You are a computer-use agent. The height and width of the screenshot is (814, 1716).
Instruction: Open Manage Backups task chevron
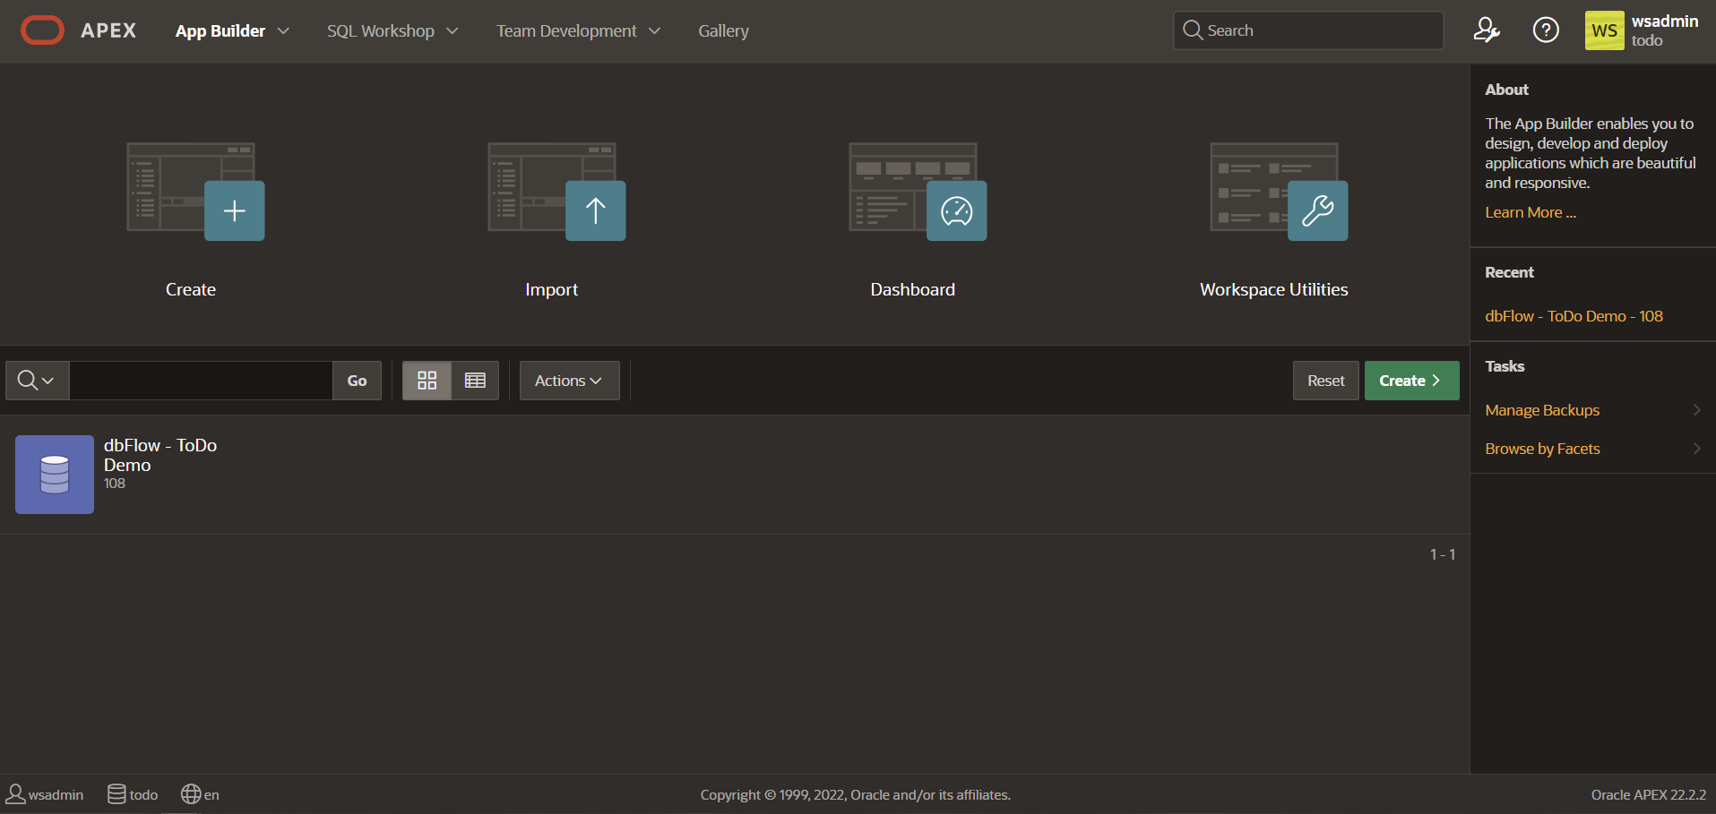[1696, 409]
